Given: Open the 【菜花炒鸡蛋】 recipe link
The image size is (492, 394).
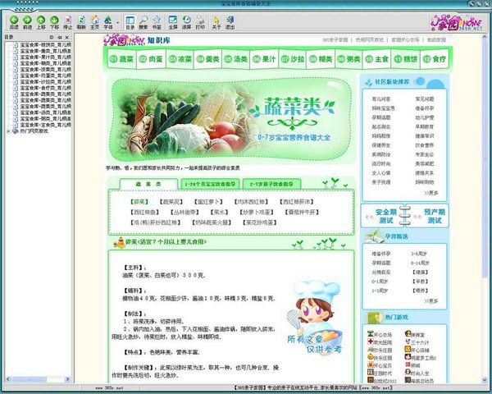Looking at the screenshot, I should 259,222.
